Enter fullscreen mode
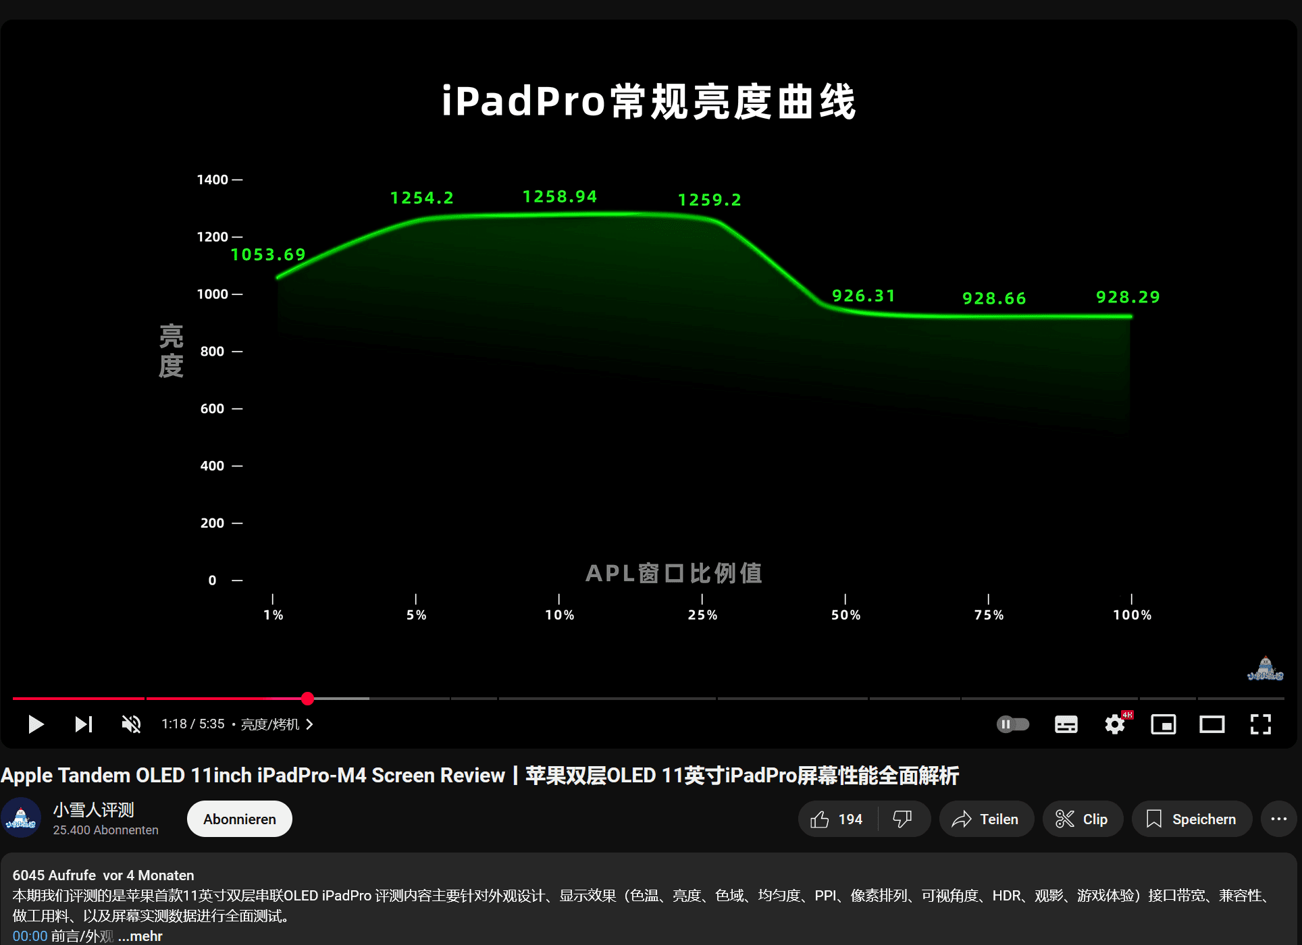Screen dimensions: 1302x945 tap(1261, 724)
